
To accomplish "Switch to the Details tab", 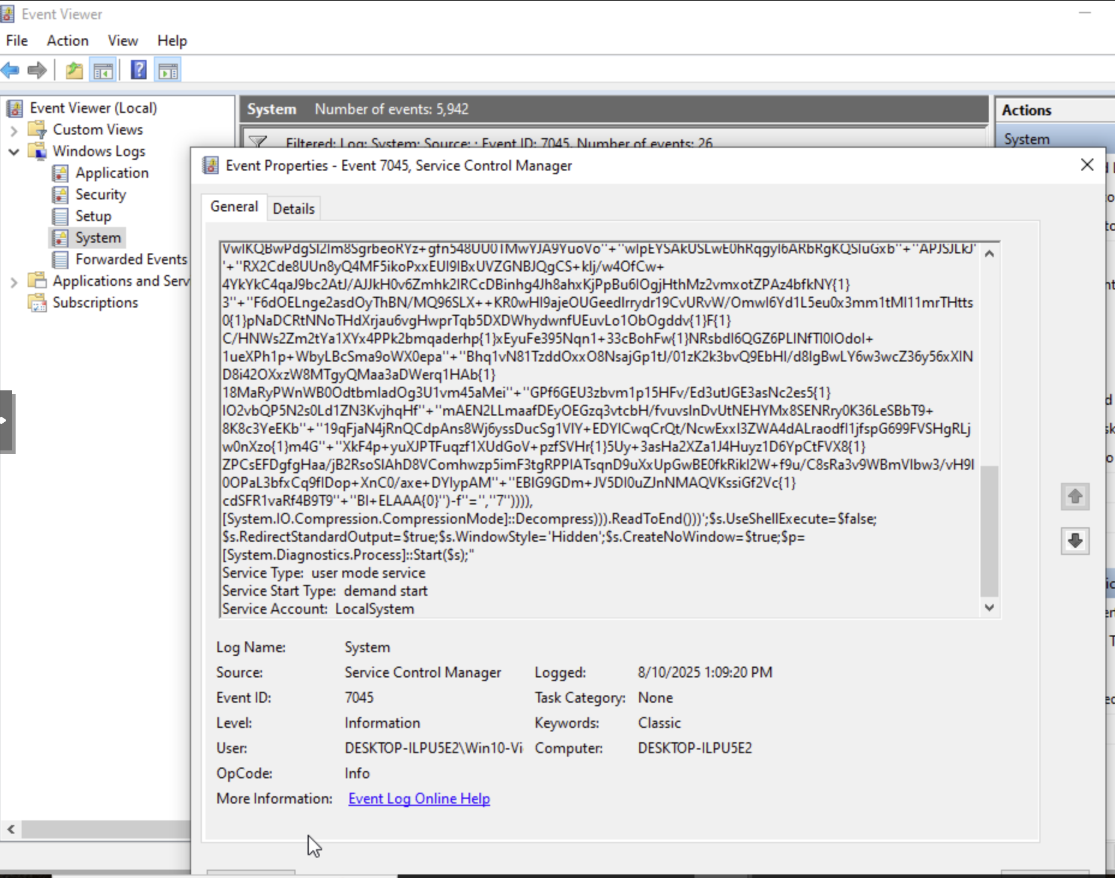I will [x=294, y=208].
